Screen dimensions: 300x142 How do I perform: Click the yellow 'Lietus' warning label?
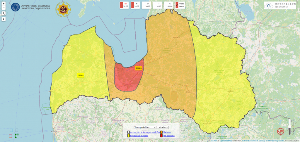click(81, 75)
